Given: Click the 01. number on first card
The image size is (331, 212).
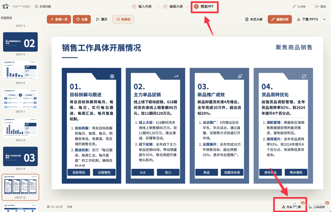Looking at the screenshot, I should [75, 87].
